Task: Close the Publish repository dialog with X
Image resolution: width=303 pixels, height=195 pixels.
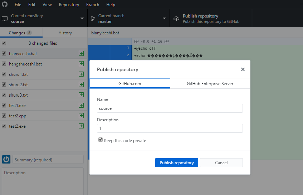Action: tap(243, 69)
